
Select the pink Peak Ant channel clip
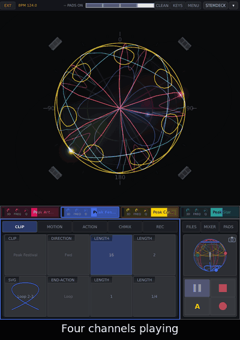click(45, 212)
